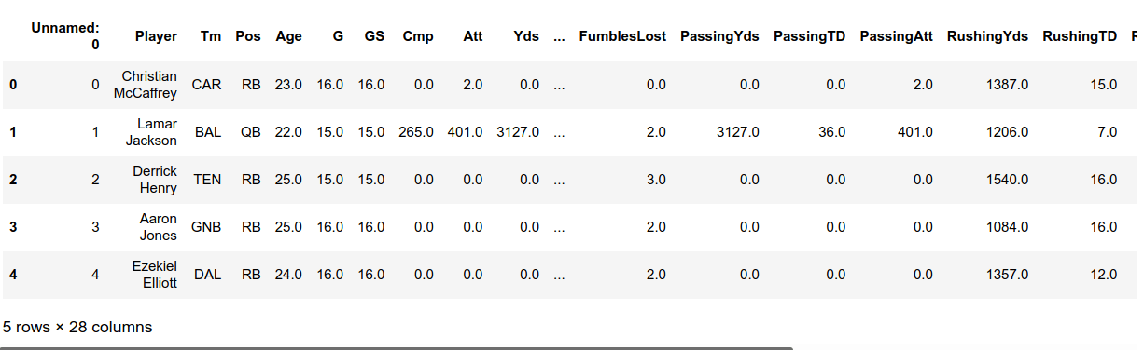Select the TEN team cell
The image size is (1144, 350).
(x=207, y=180)
